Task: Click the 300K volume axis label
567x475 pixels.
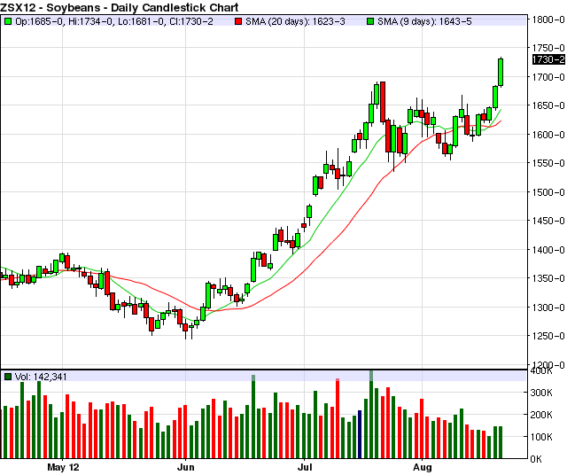Action: 541,393
